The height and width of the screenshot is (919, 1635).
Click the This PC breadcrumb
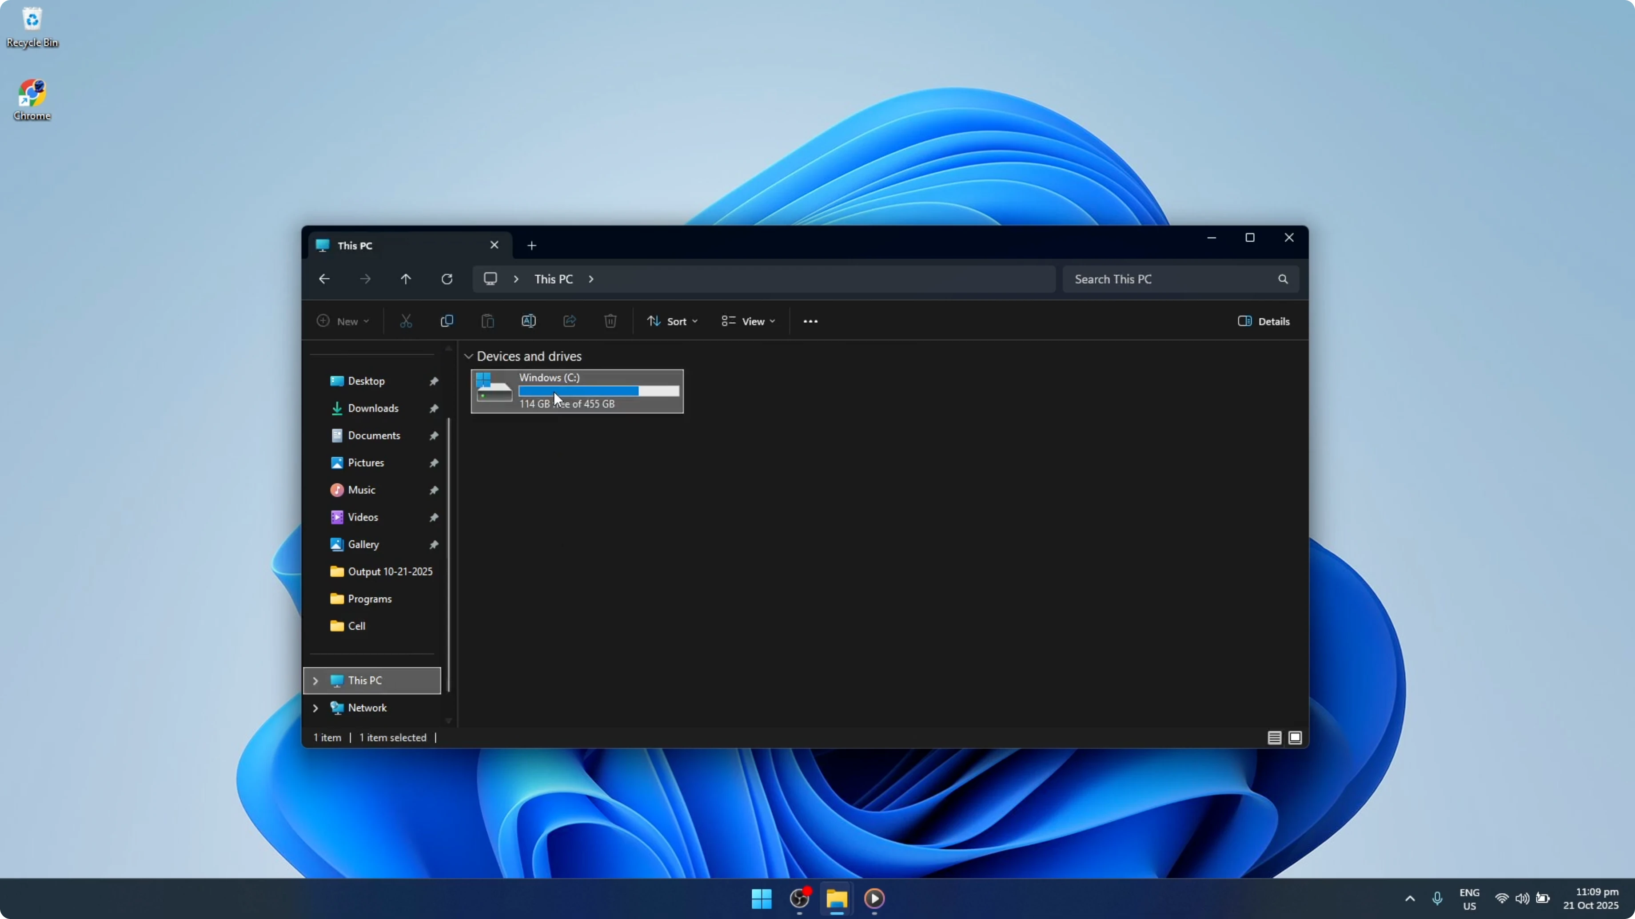coord(553,279)
